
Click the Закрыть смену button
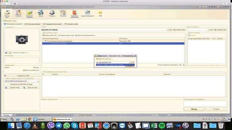(13, 87)
